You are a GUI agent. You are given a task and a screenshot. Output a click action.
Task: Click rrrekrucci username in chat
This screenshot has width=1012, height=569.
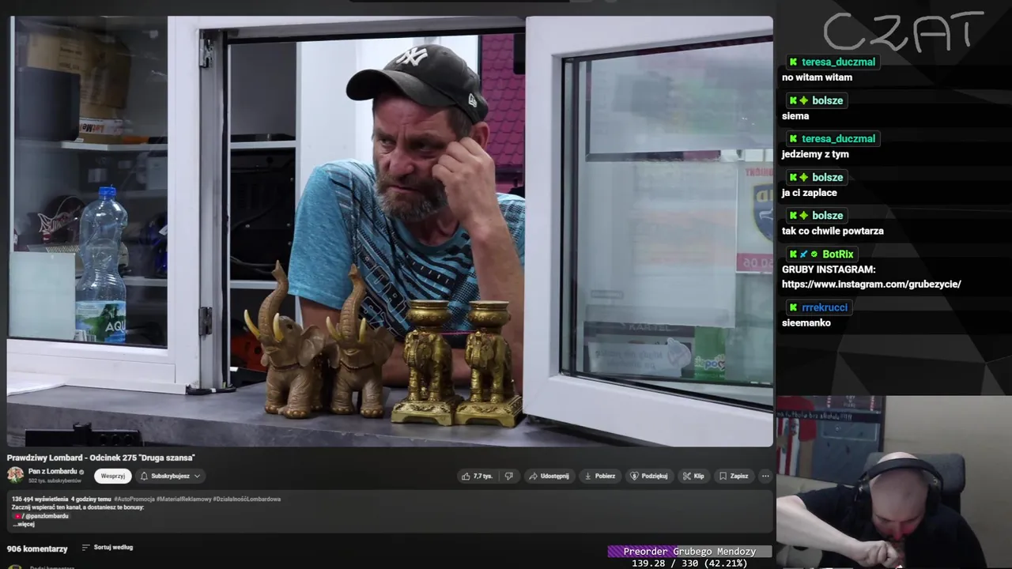click(x=825, y=307)
